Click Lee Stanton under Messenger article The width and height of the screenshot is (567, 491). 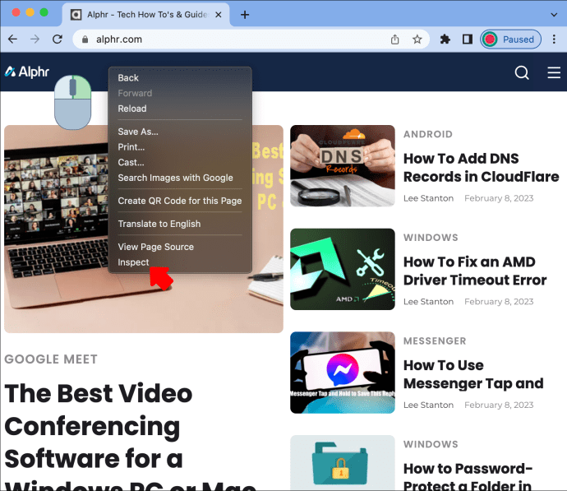428,405
